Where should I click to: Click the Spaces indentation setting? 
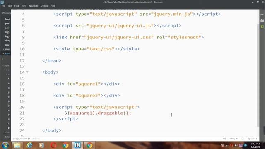tap(252, 139)
